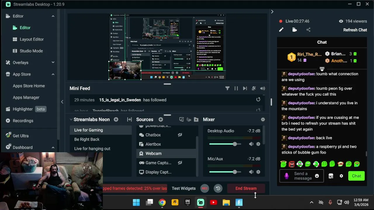Add a source folder
This screenshot has height=210, width=374.
click(196, 120)
